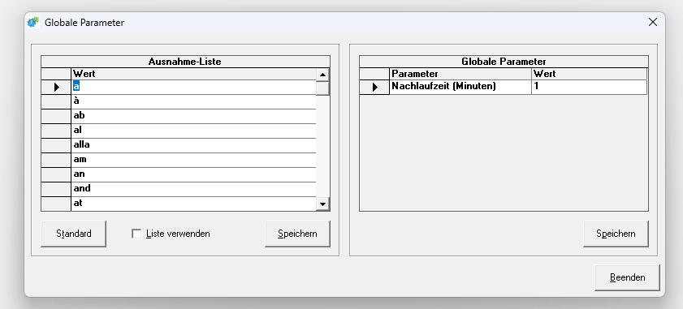
Task: Click Speichern under the Globale Parameter table
Action: tap(616, 234)
